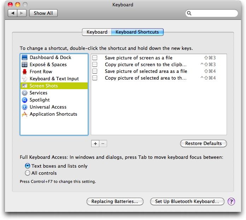Image resolution: width=246 pixels, height=220 pixels.
Task: Select Universal Access category
Action: [54, 107]
